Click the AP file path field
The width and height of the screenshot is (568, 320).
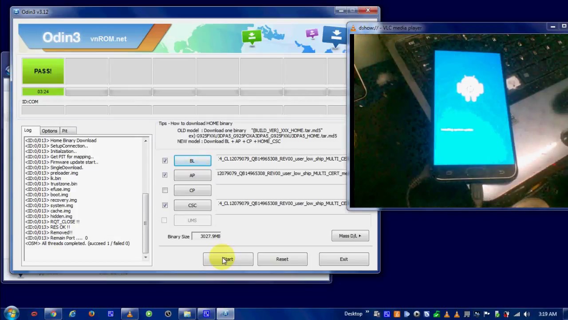coord(282,174)
